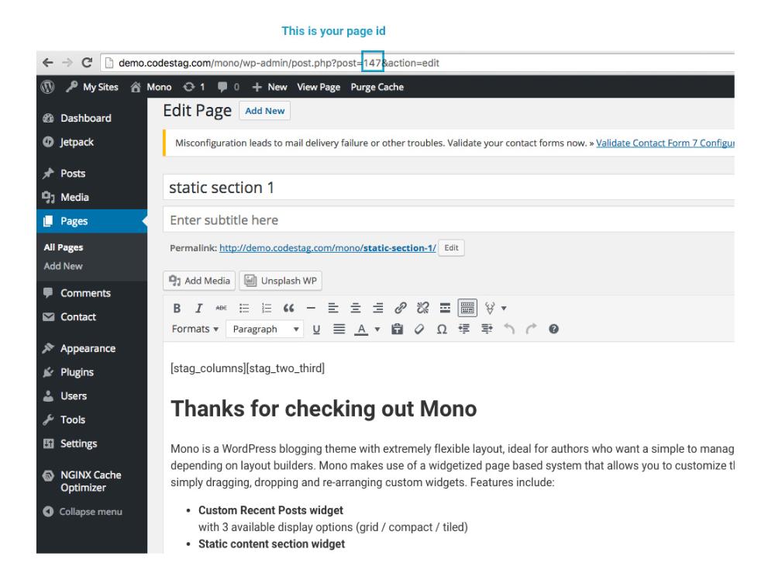Apply blockquote formatting
This screenshot has width=775, height=580.
tap(288, 309)
